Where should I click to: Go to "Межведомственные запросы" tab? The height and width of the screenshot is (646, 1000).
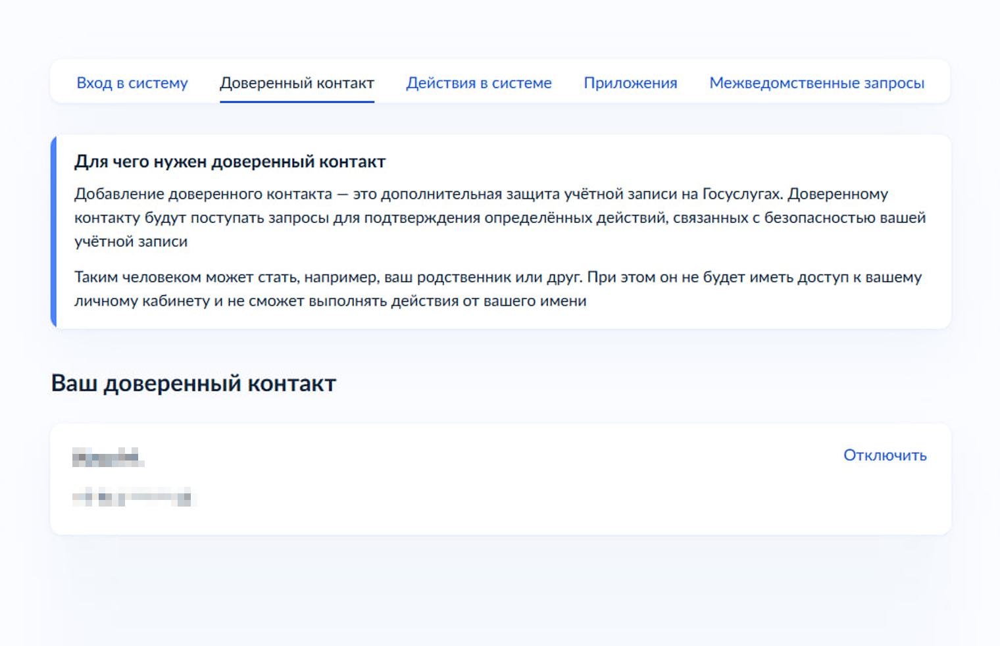pos(816,83)
